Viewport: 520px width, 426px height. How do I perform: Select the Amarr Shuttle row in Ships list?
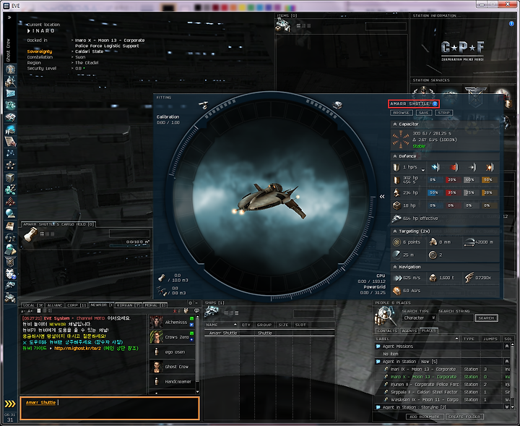pos(269,333)
